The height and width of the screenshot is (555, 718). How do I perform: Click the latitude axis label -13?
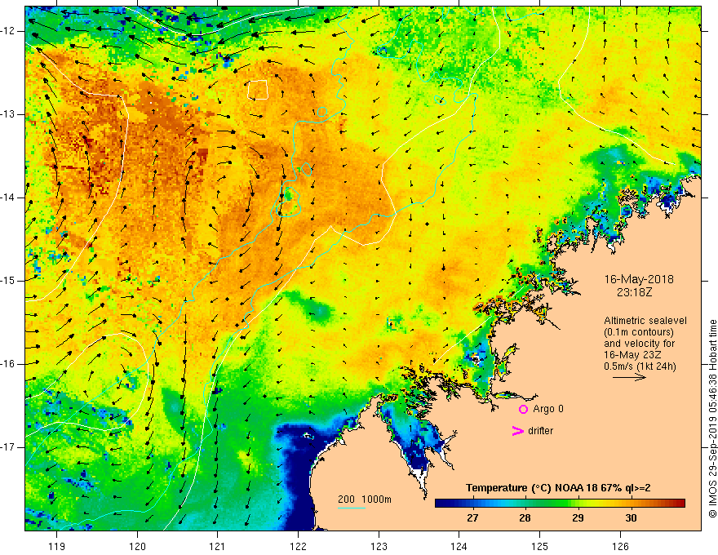pyautogui.click(x=8, y=114)
